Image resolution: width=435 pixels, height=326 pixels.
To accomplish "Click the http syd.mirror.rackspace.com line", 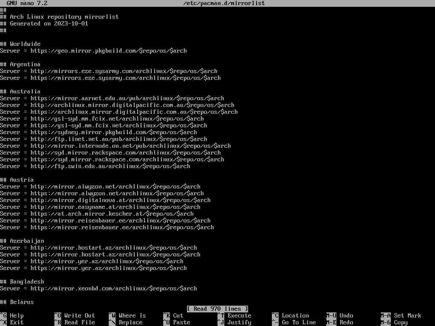I will [x=110, y=152].
